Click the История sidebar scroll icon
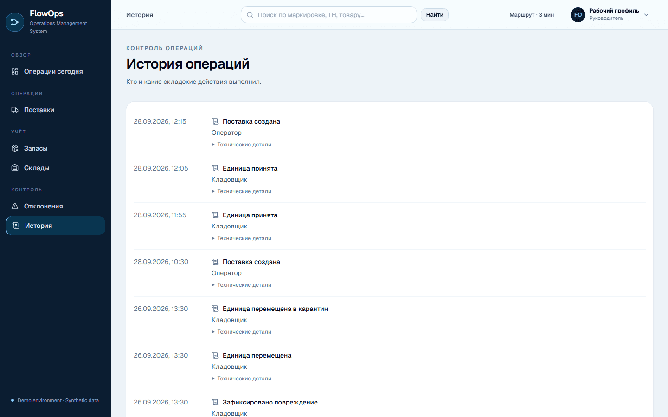This screenshot has height=417, width=668. click(16, 226)
